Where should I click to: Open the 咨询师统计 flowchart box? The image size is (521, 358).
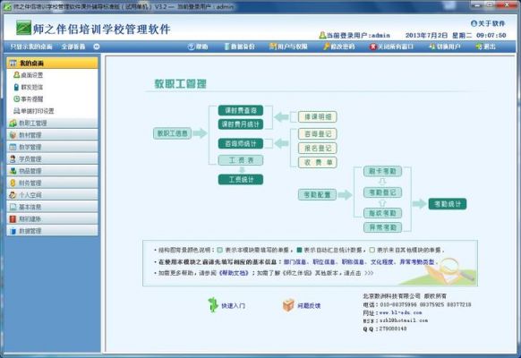click(x=241, y=143)
